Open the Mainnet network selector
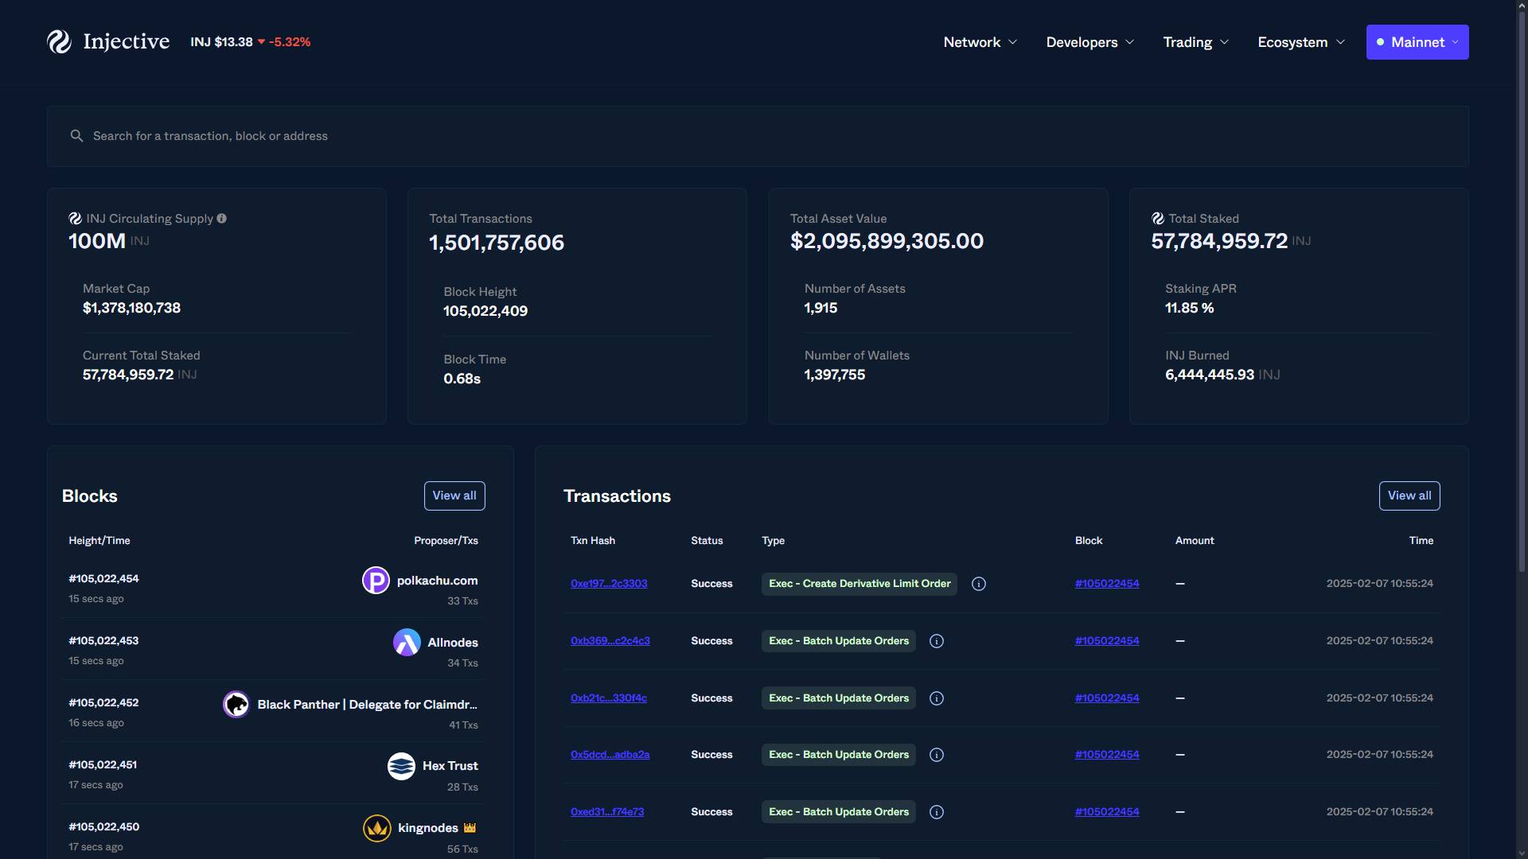1528x859 pixels. coord(1417,42)
